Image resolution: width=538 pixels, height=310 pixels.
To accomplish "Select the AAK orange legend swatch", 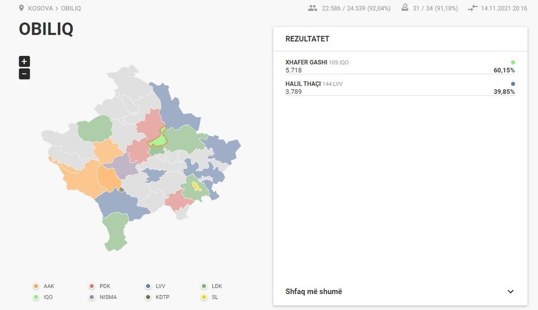I will pos(36,286).
